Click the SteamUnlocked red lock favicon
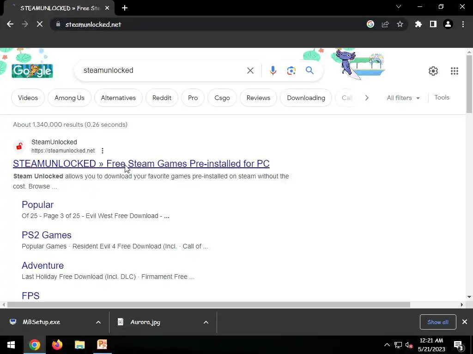This screenshot has width=473, height=354. 19,146
